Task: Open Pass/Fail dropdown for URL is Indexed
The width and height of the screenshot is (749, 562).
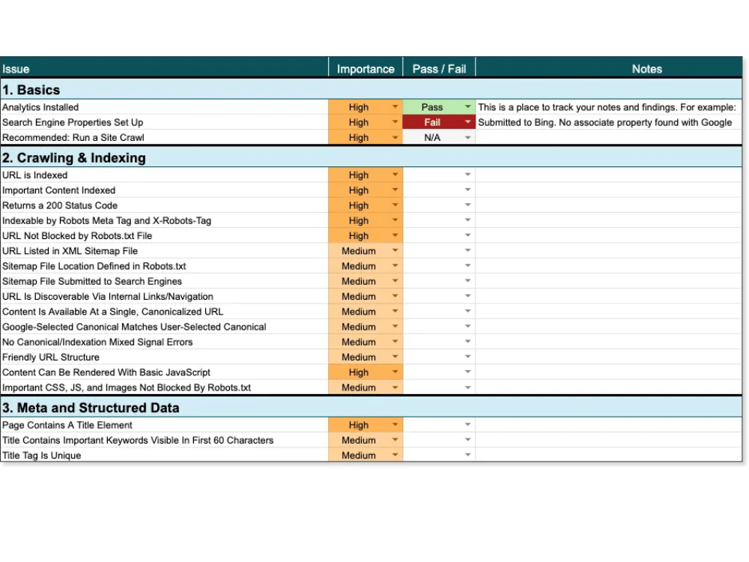Action: [467, 175]
